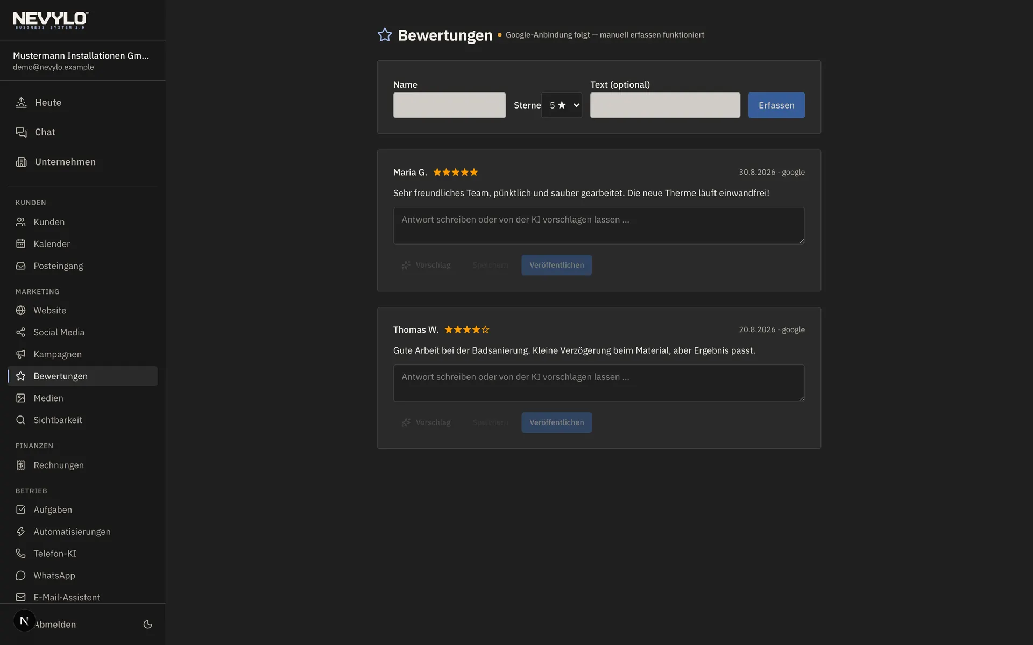Click the Aufgaben checkbox icon
The height and width of the screenshot is (645, 1033).
20,510
